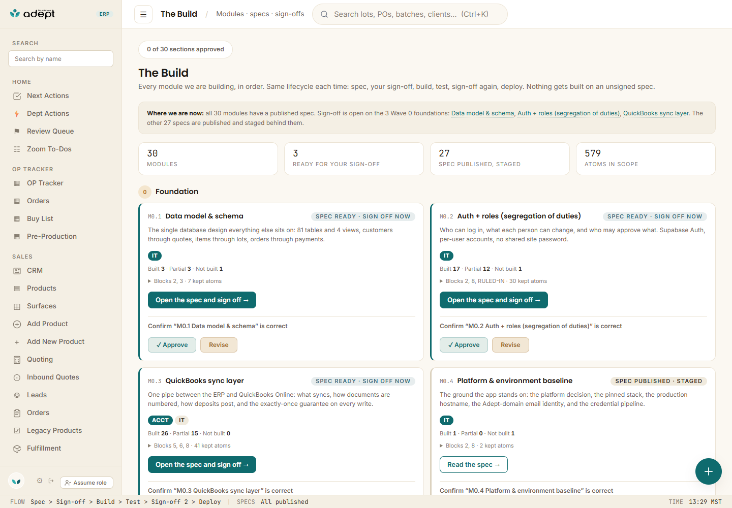Open the Leads page

(37, 395)
